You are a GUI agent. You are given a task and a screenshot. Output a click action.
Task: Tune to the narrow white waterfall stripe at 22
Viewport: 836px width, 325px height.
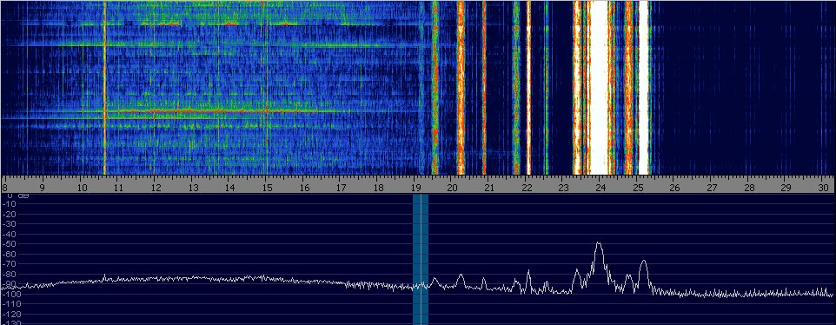click(x=528, y=88)
